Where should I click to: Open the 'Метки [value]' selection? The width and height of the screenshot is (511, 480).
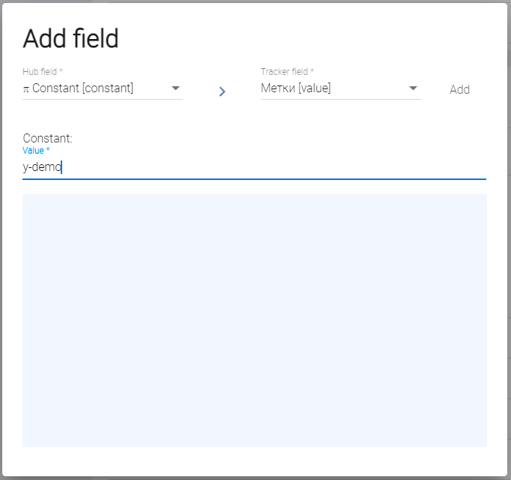[295, 88]
